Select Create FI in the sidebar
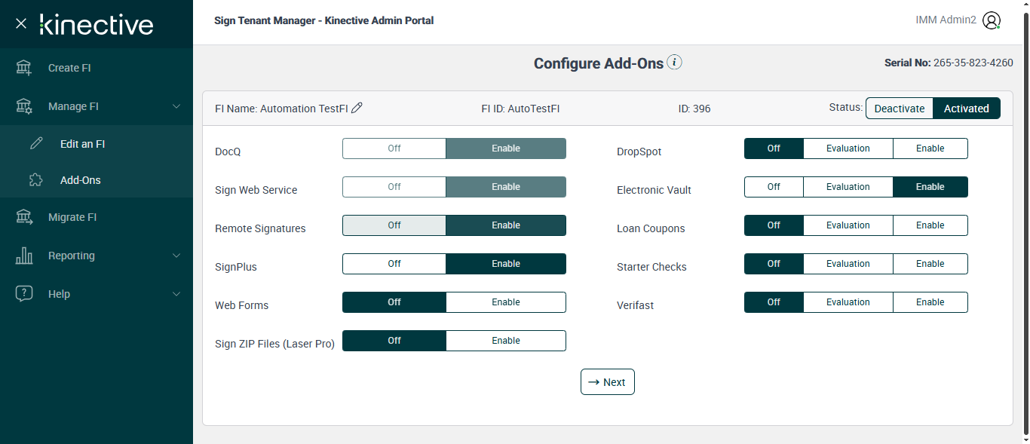The width and height of the screenshot is (1030, 444). 69,68
